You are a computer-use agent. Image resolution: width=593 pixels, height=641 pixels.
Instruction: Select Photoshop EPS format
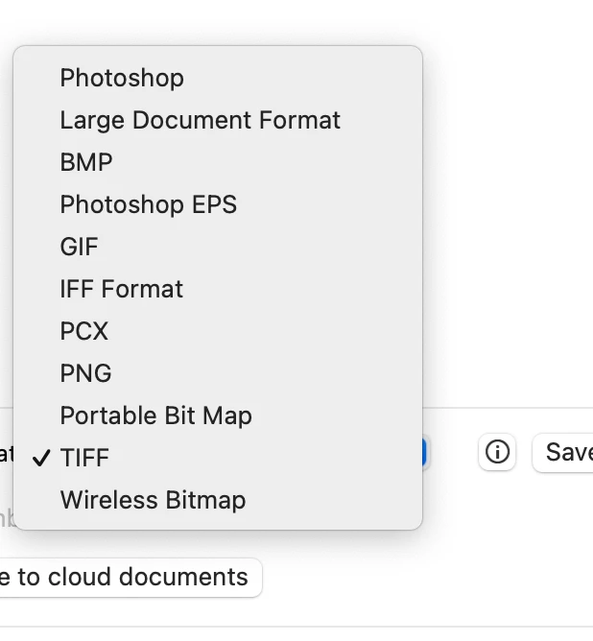(x=148, y=204)
